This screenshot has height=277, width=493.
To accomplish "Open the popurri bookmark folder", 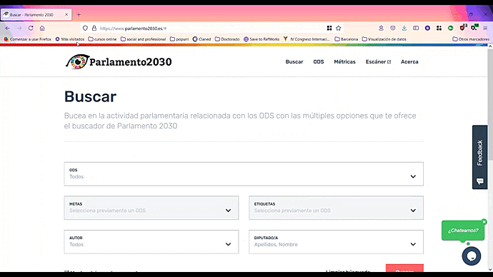I will click(179, 39).
